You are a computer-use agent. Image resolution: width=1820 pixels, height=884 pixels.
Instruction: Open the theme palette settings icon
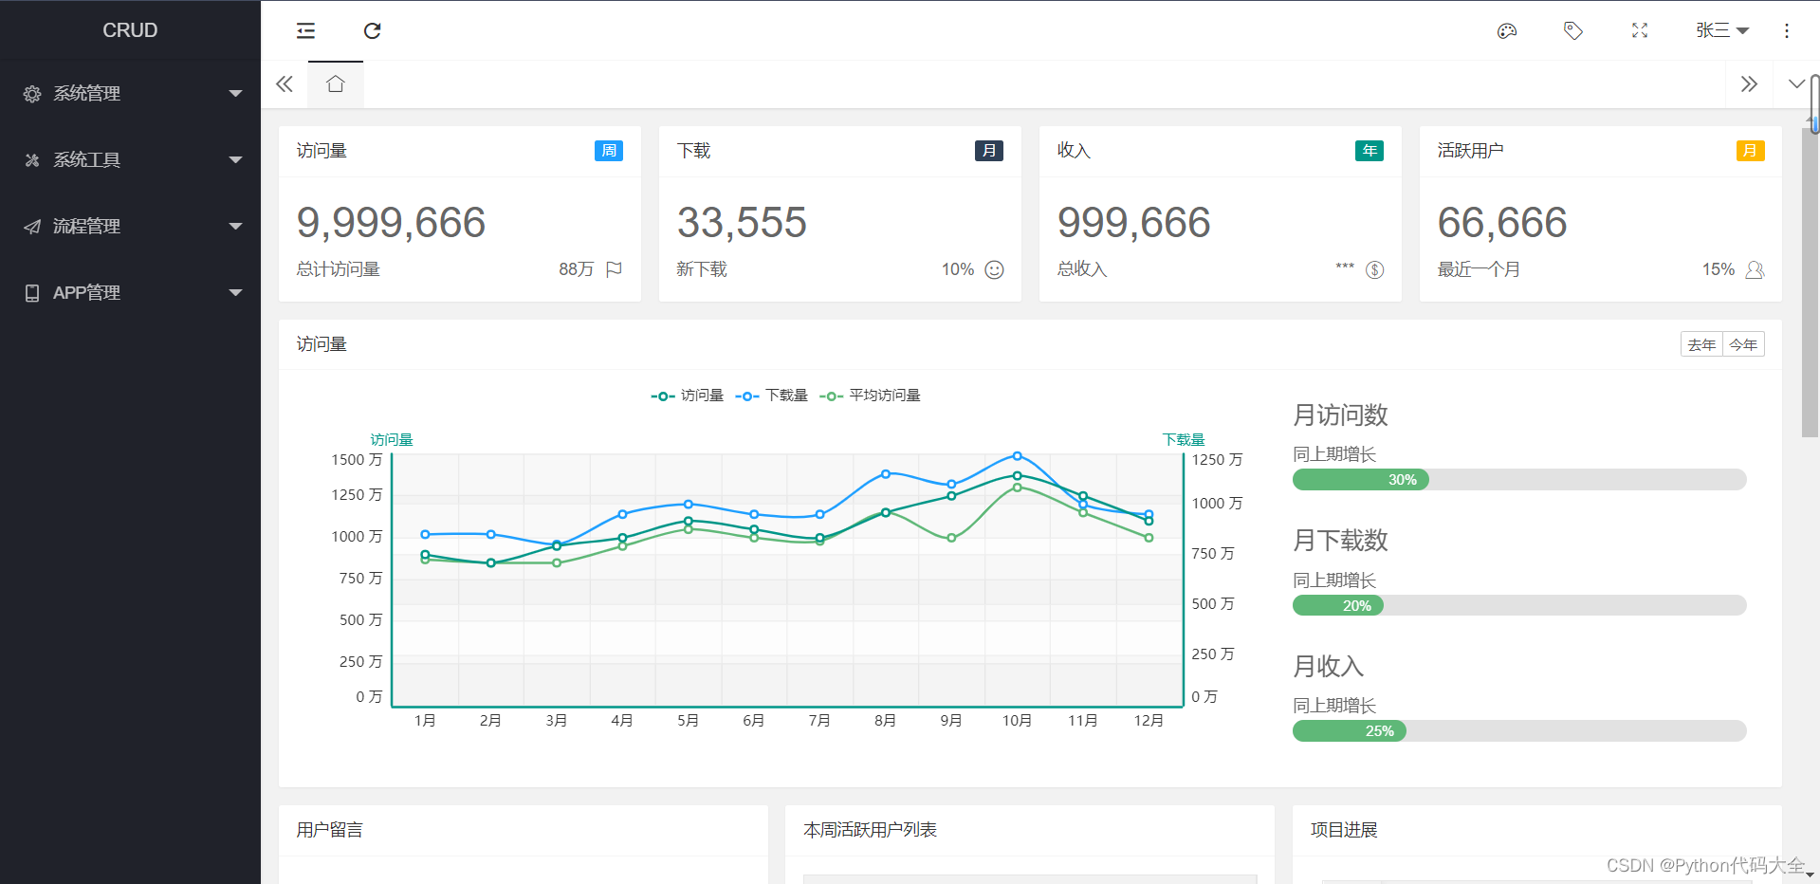click(x=1507, y=30)
